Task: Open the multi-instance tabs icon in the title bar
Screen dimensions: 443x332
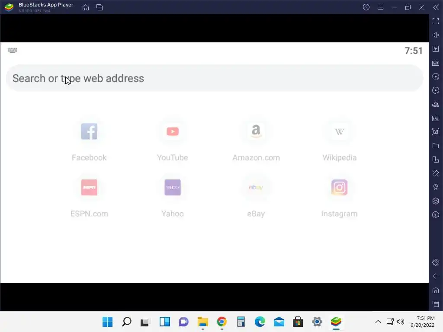Action: (x=100, y=7)
